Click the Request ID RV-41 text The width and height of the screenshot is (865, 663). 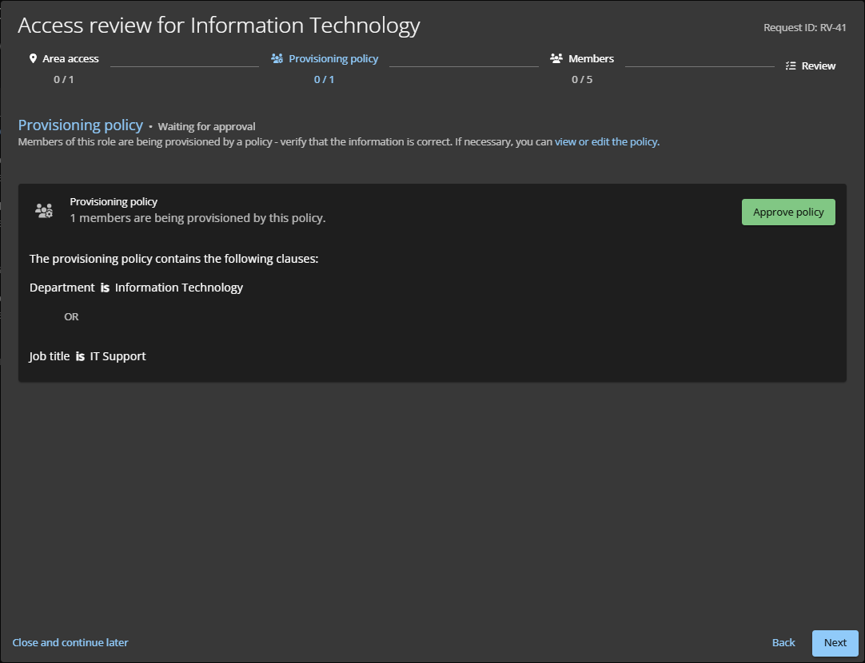pyautogui.click(x=804, y=28)
